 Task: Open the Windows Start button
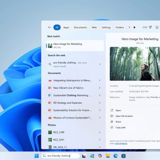click(36, 156)
